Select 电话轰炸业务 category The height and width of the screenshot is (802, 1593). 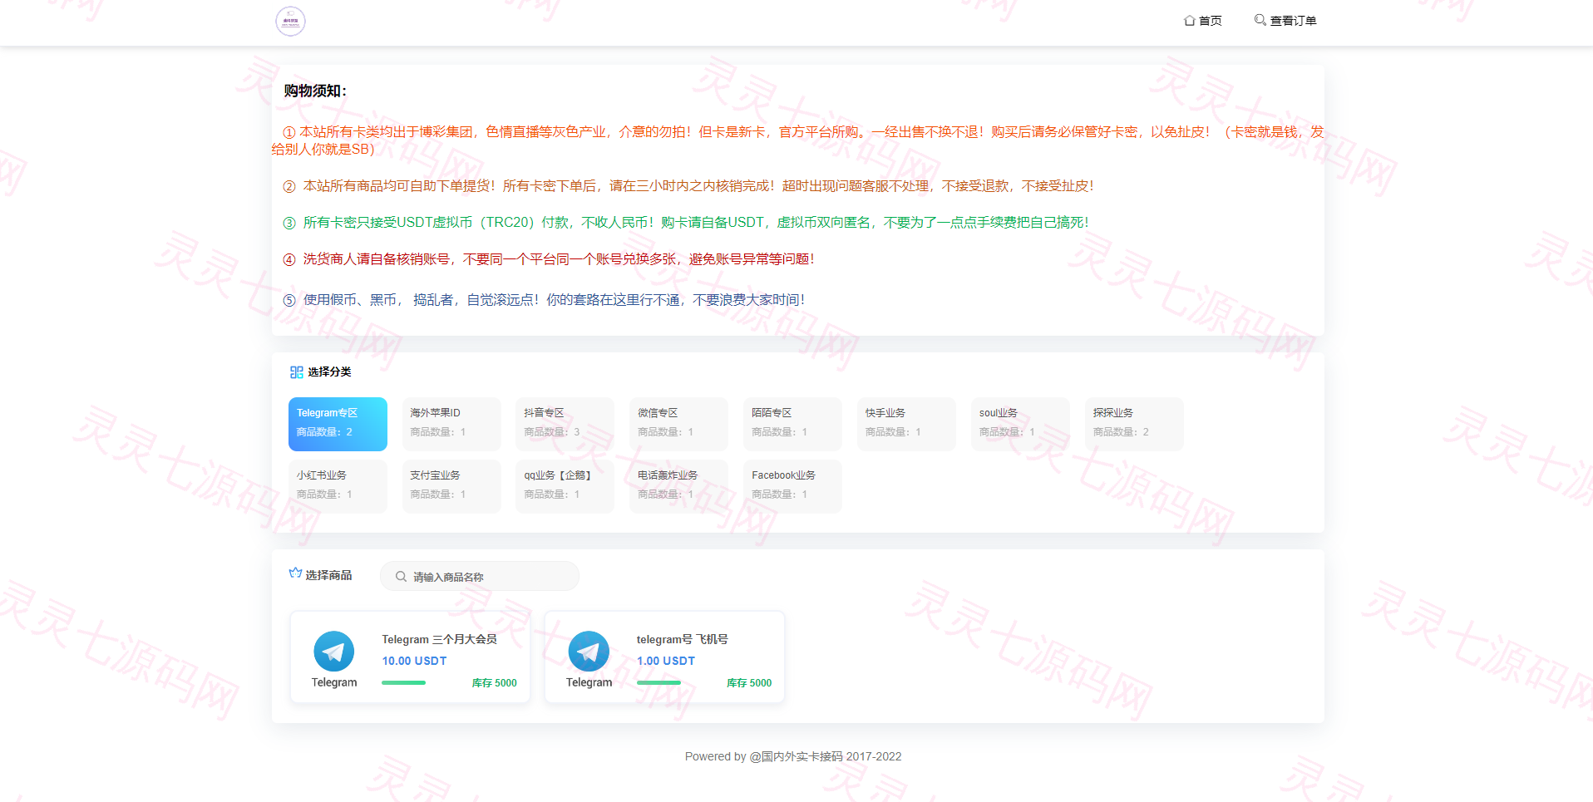point(678,486)
